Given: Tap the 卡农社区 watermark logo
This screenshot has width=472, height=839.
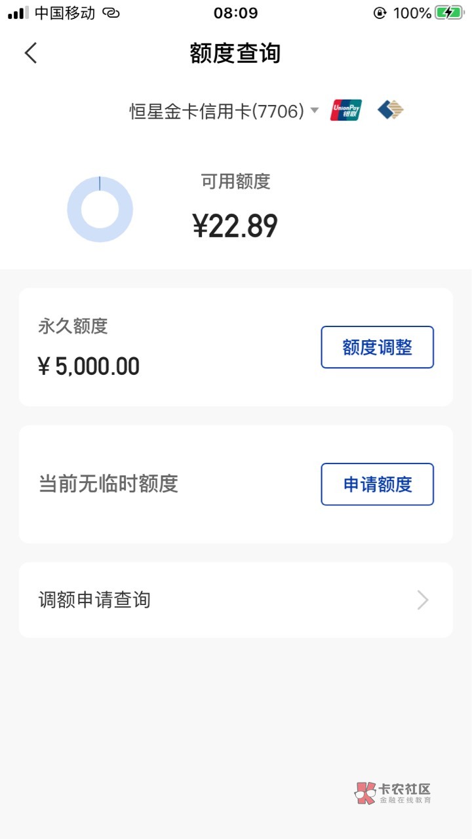Looking at the screenshot, I should 393,793.
